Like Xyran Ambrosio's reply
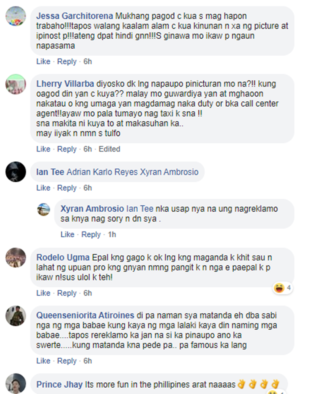 point(67,234)
